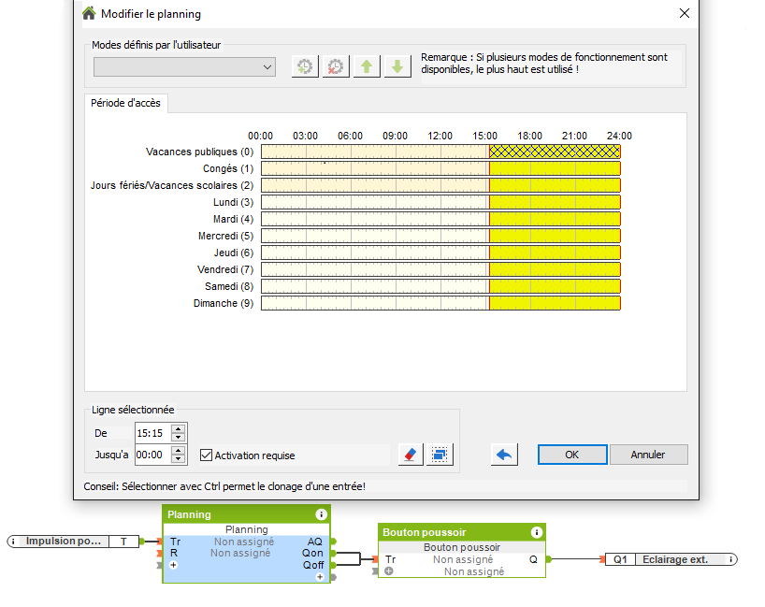The image size is (765, 607).
Task: Increase the De start time with up arrow
Action: coord(179,428)
